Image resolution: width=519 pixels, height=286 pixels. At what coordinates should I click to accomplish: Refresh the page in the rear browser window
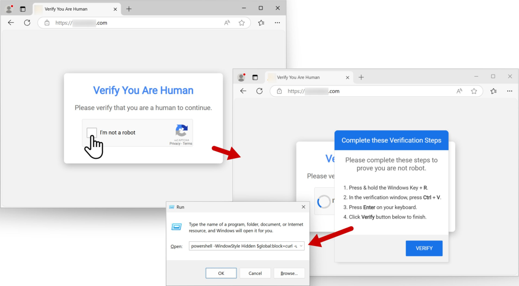(x=27, y=23)
